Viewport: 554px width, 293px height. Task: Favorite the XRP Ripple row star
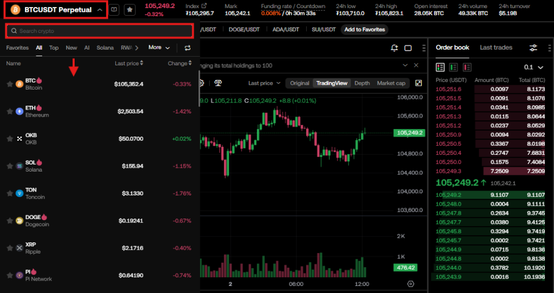[x=10, y=248]
